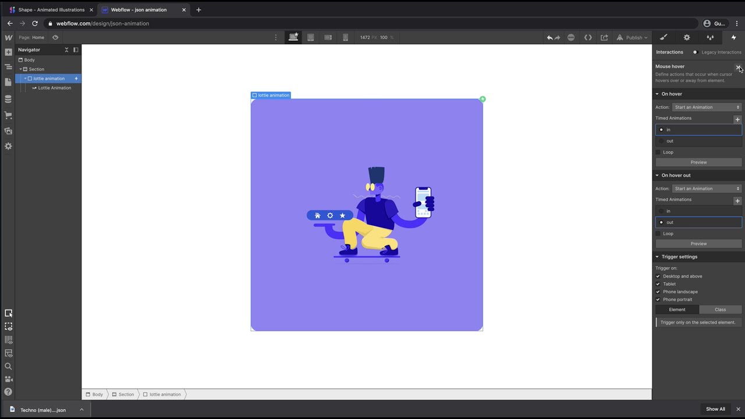Image resolution: width=745 pixels, height=419 pixels.
Task: Enable Loop for On hover out
Action: (x=658, y=234)
